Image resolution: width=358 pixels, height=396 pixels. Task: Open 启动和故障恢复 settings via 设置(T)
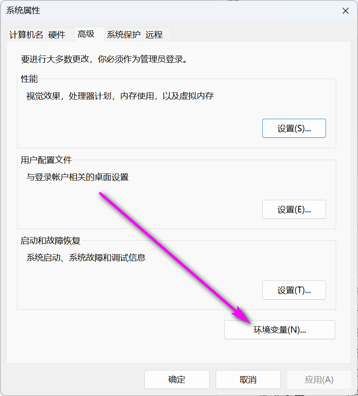click(x=294, y=290)
